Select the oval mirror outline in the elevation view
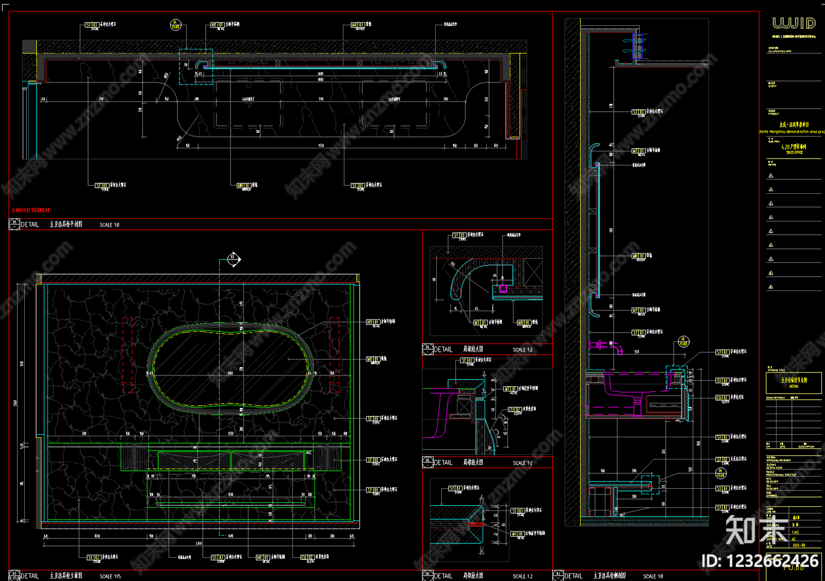Viewport: 825px width, 581px height. pyautogui.click(x=230, y=368)
